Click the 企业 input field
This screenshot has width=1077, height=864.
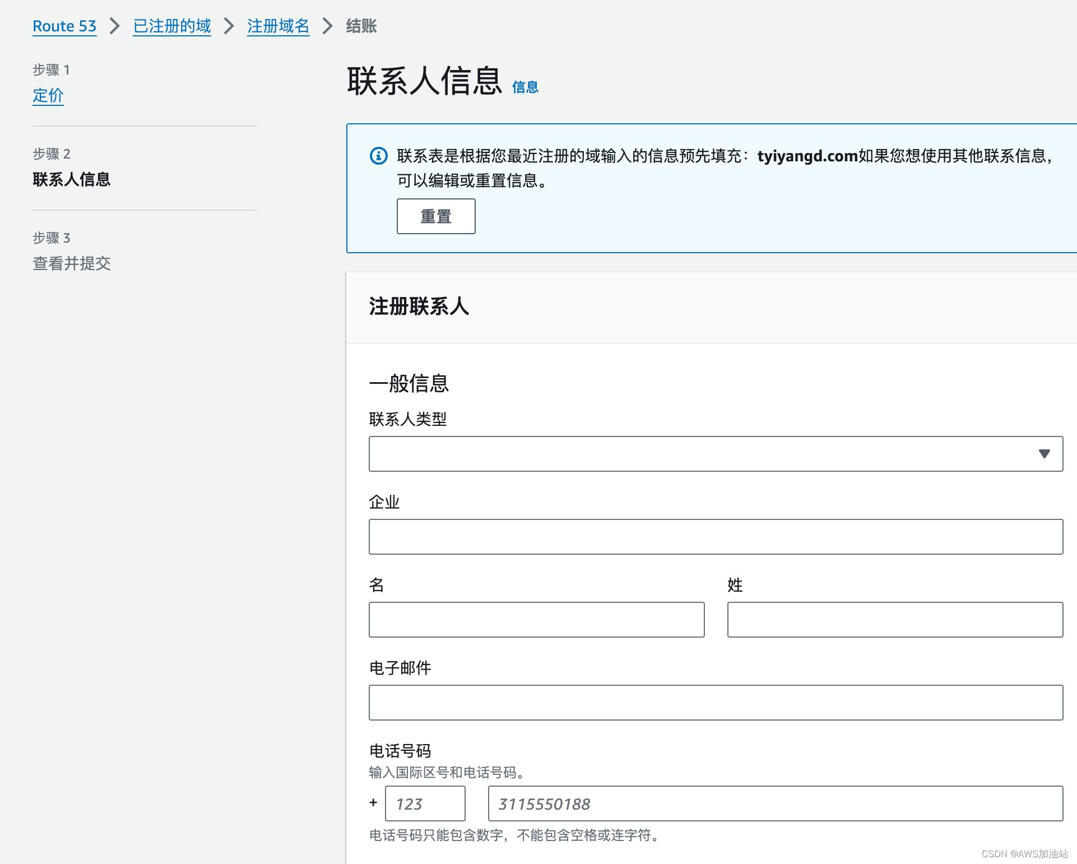pyautogui.click(x=716, y=537)
